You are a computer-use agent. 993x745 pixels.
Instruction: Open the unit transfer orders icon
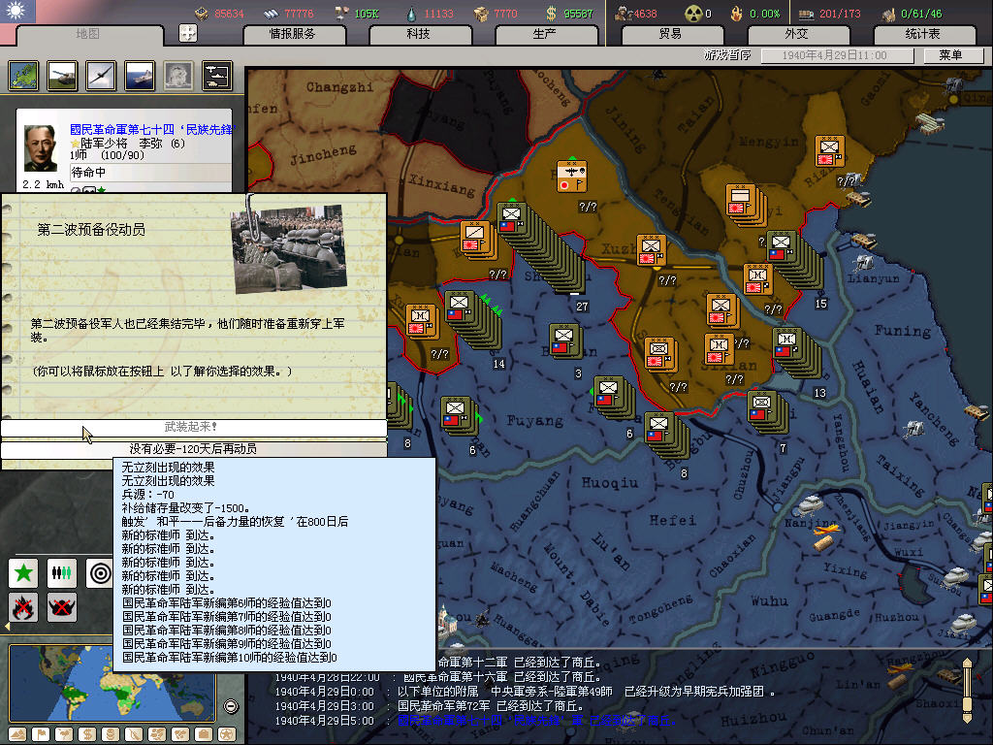[x=216, y=75]
